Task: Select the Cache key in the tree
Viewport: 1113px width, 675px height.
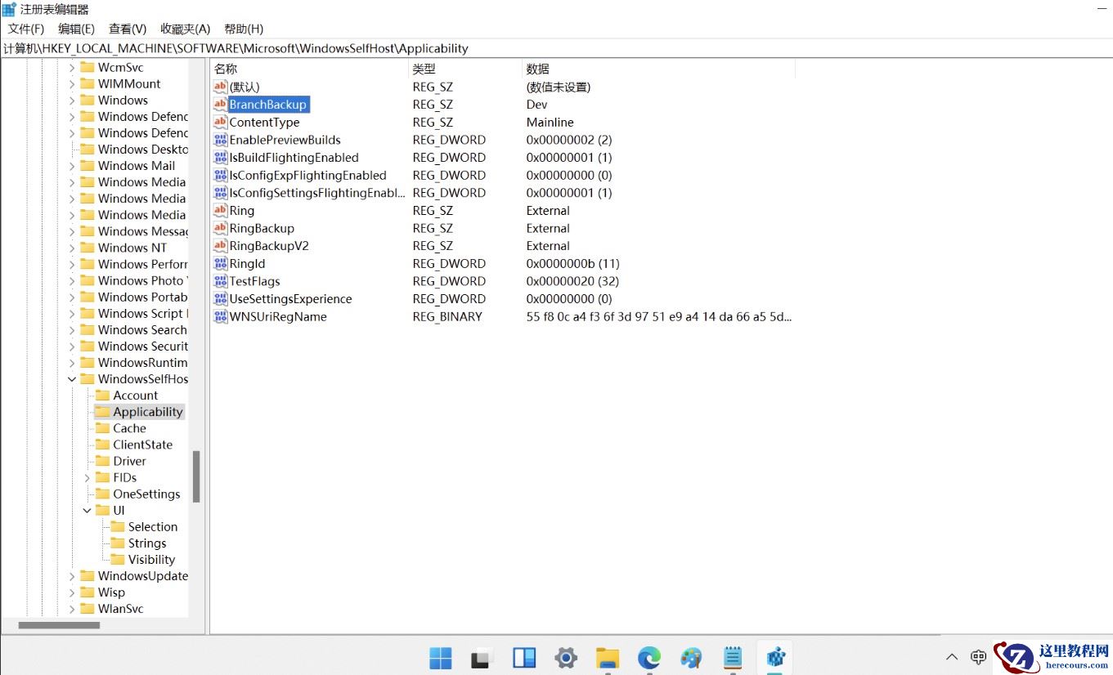Action: point(128,428)
